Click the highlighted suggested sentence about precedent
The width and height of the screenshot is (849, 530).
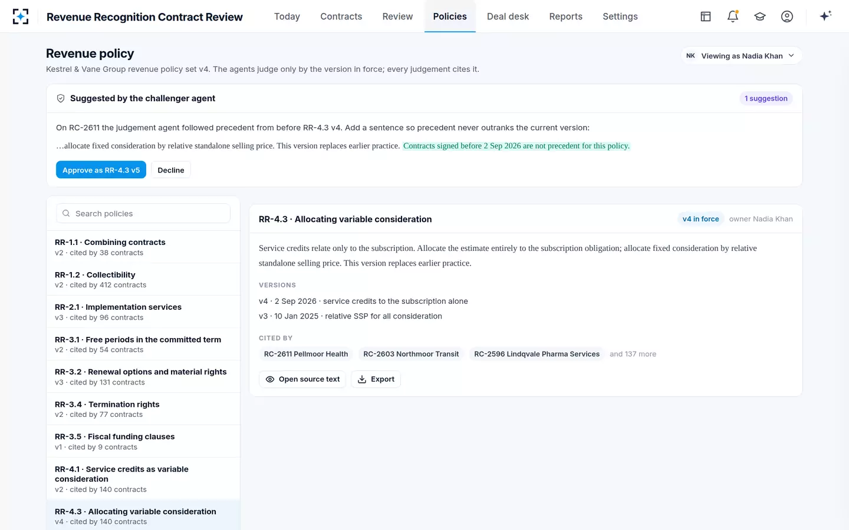[516, 146]
